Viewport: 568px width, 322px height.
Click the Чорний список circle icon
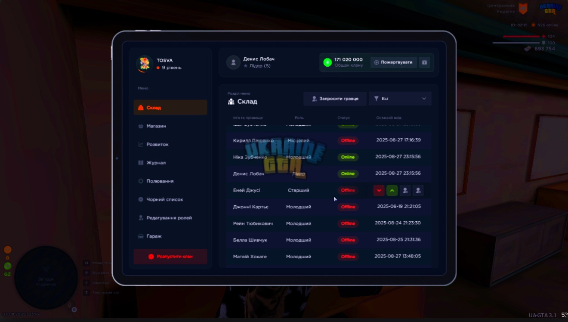[141, 200]
